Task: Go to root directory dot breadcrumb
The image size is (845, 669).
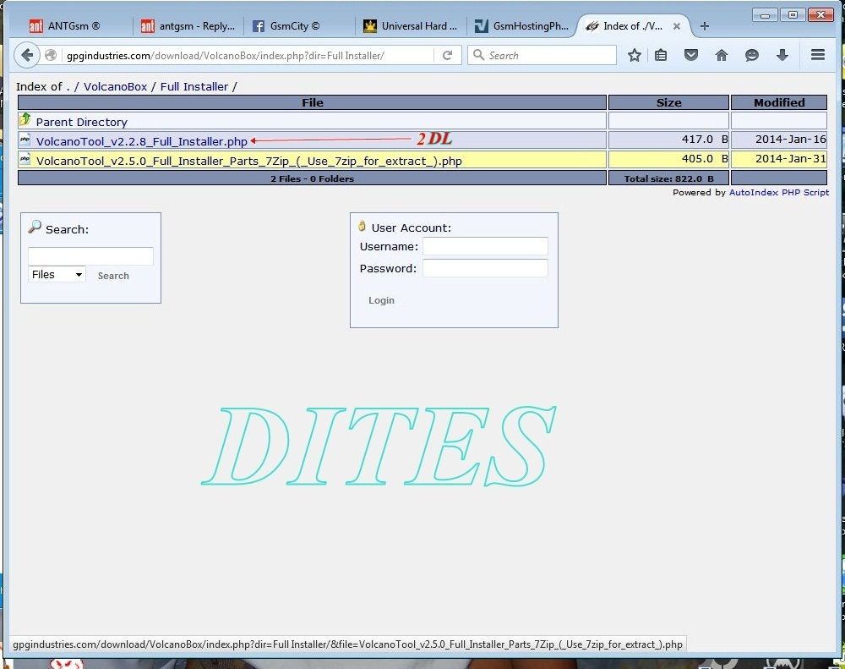Action: pyautogui.click(x=68, y=87)
